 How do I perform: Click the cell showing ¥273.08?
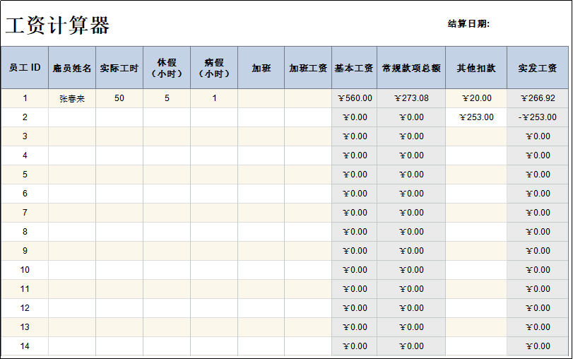411,98
